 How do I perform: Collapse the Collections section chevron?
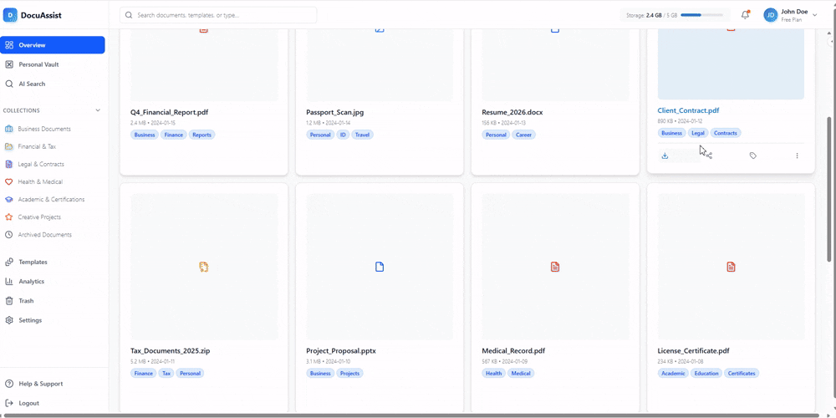(x=98, y=110)
